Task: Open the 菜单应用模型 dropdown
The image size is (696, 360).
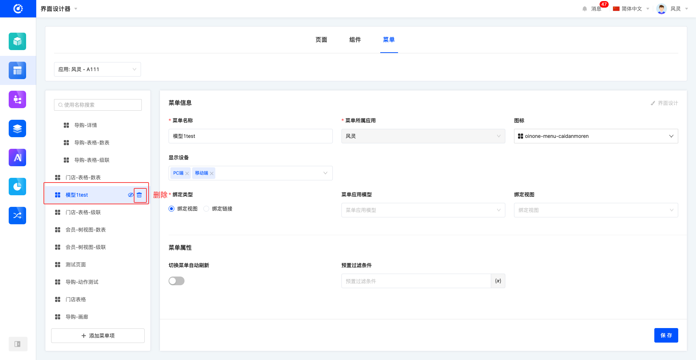Action: pyautogui.click(x=423, y=210)
